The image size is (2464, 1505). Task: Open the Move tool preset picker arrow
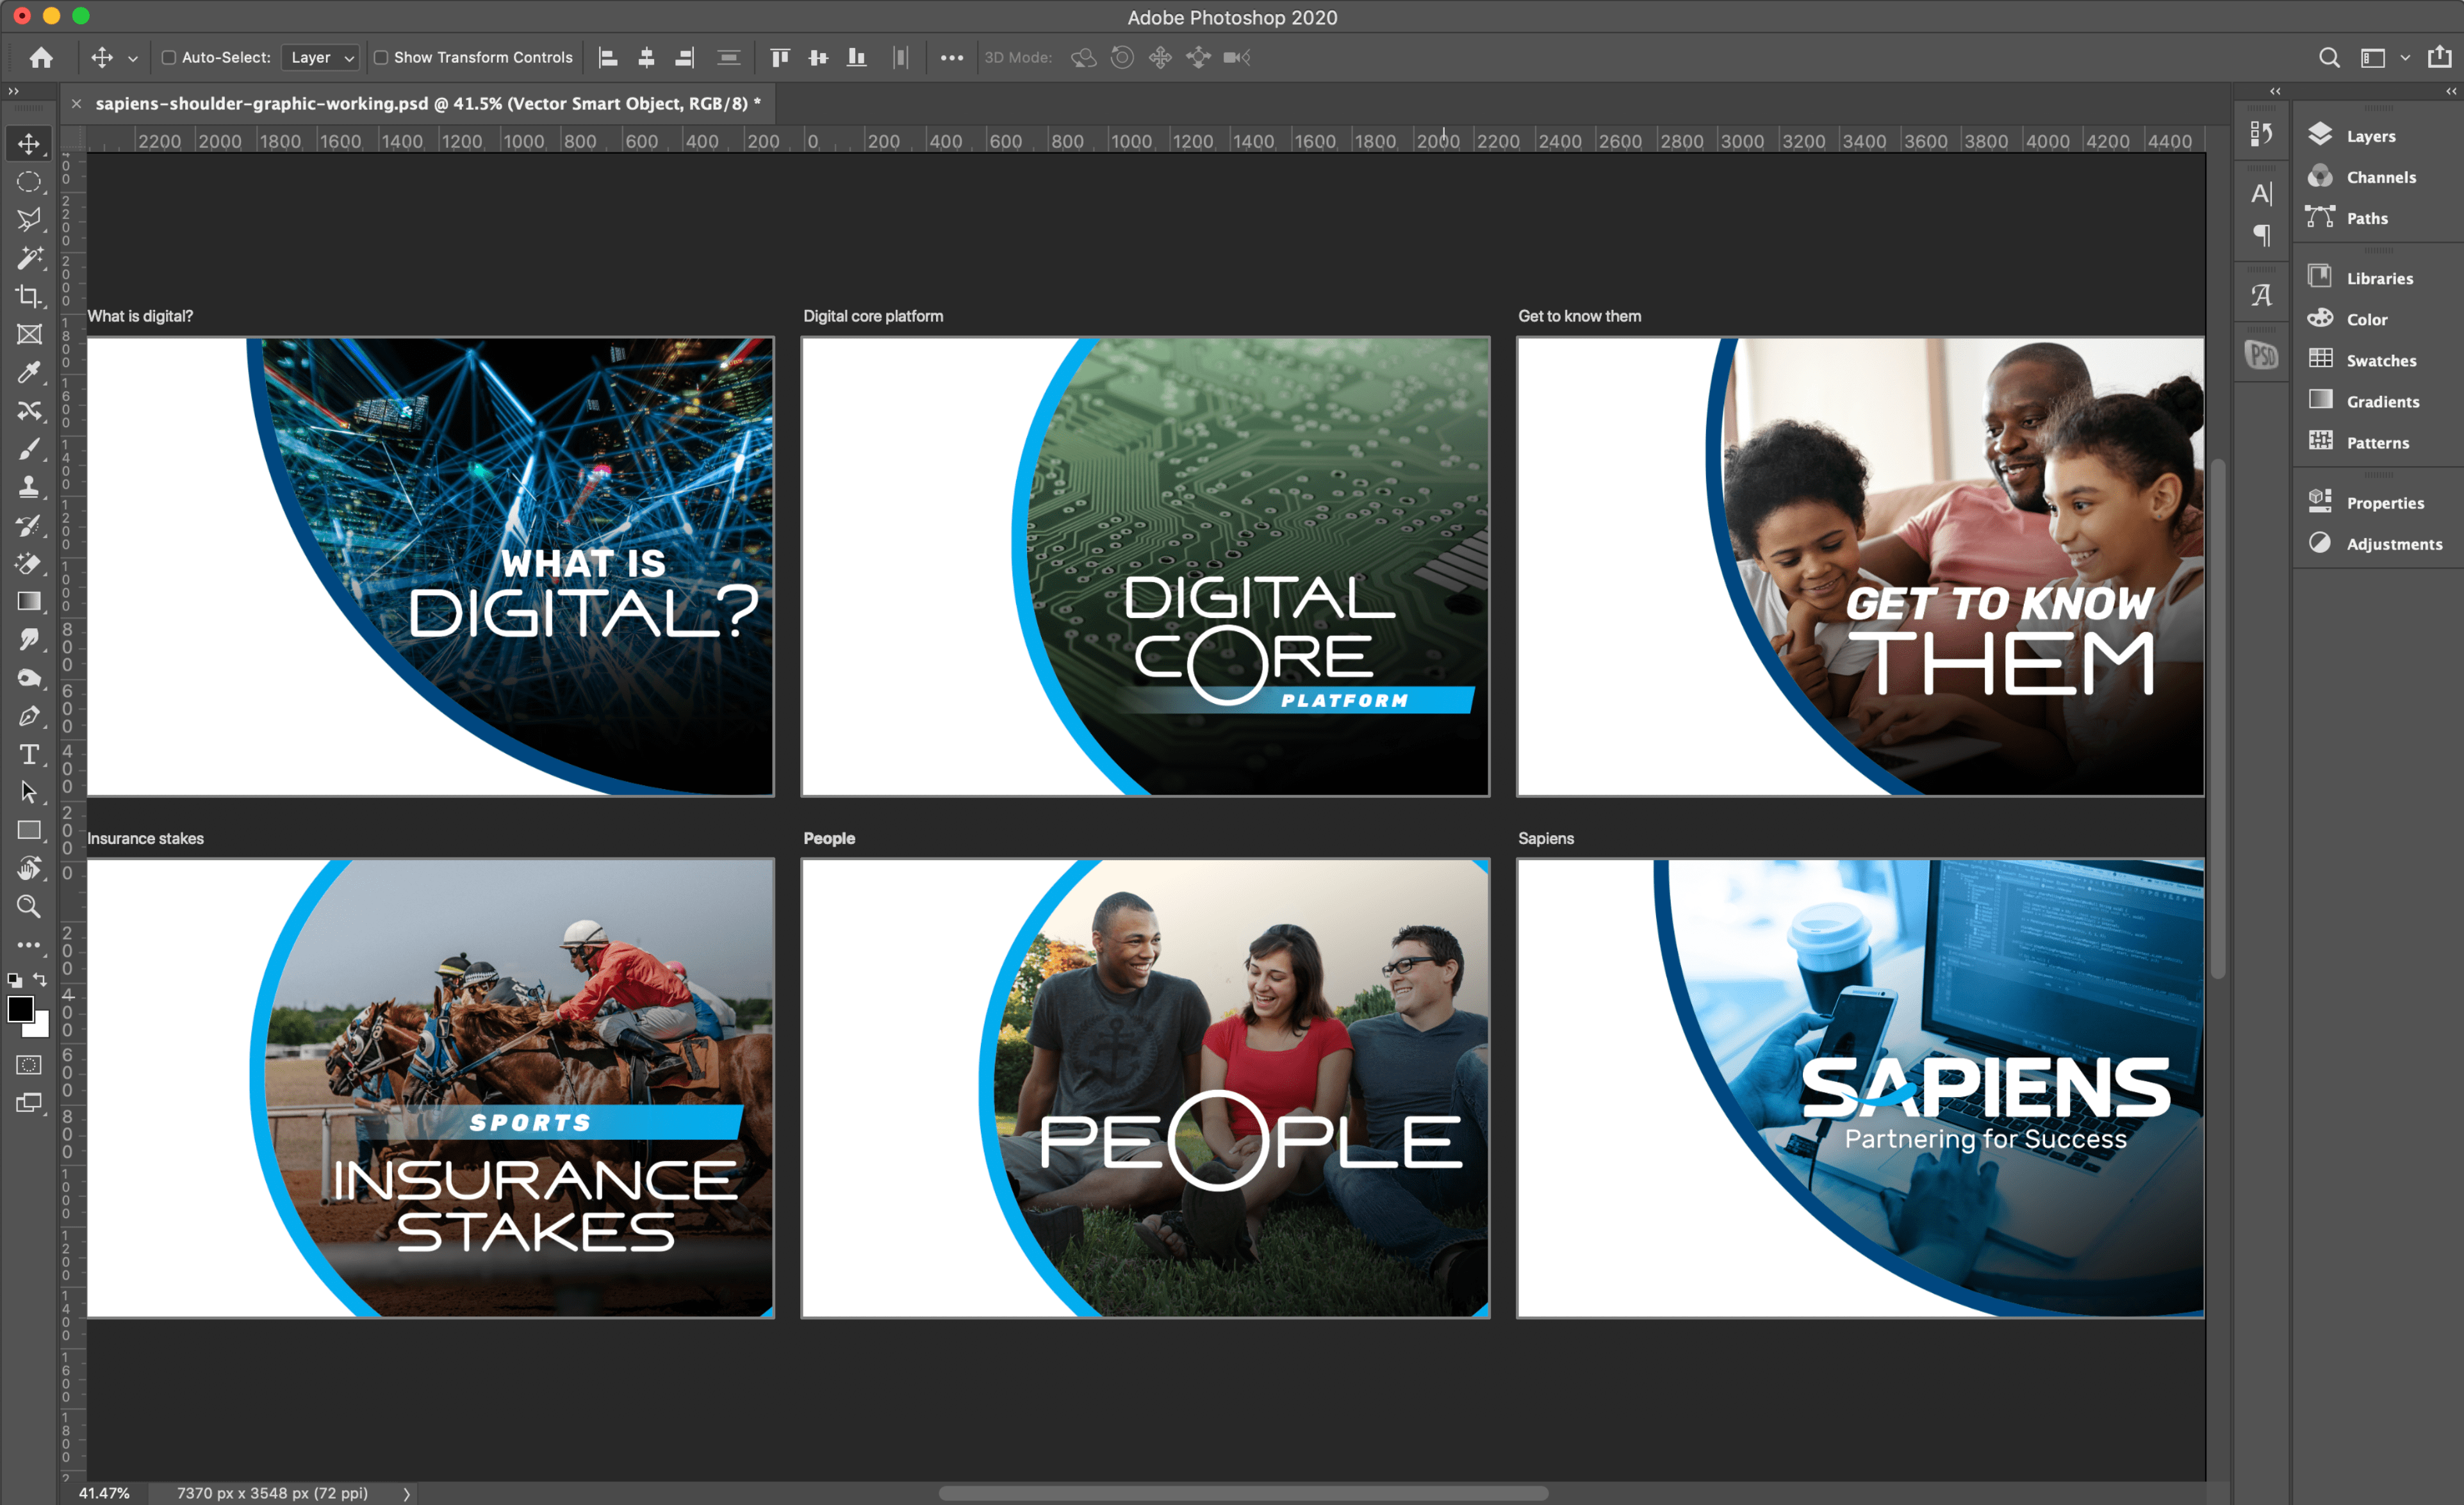click(x=133, y=59)
